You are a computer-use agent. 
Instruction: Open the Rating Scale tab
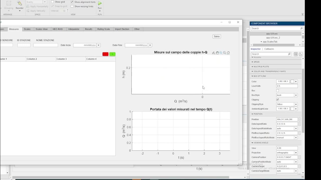[104, 29]
